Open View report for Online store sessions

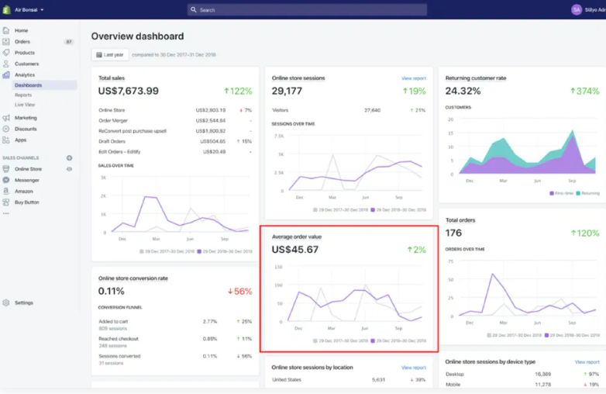coord(414,78)
